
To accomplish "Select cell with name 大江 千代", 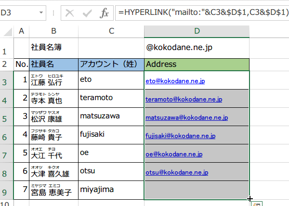I will pyautogui.click(x=53, y=153).
